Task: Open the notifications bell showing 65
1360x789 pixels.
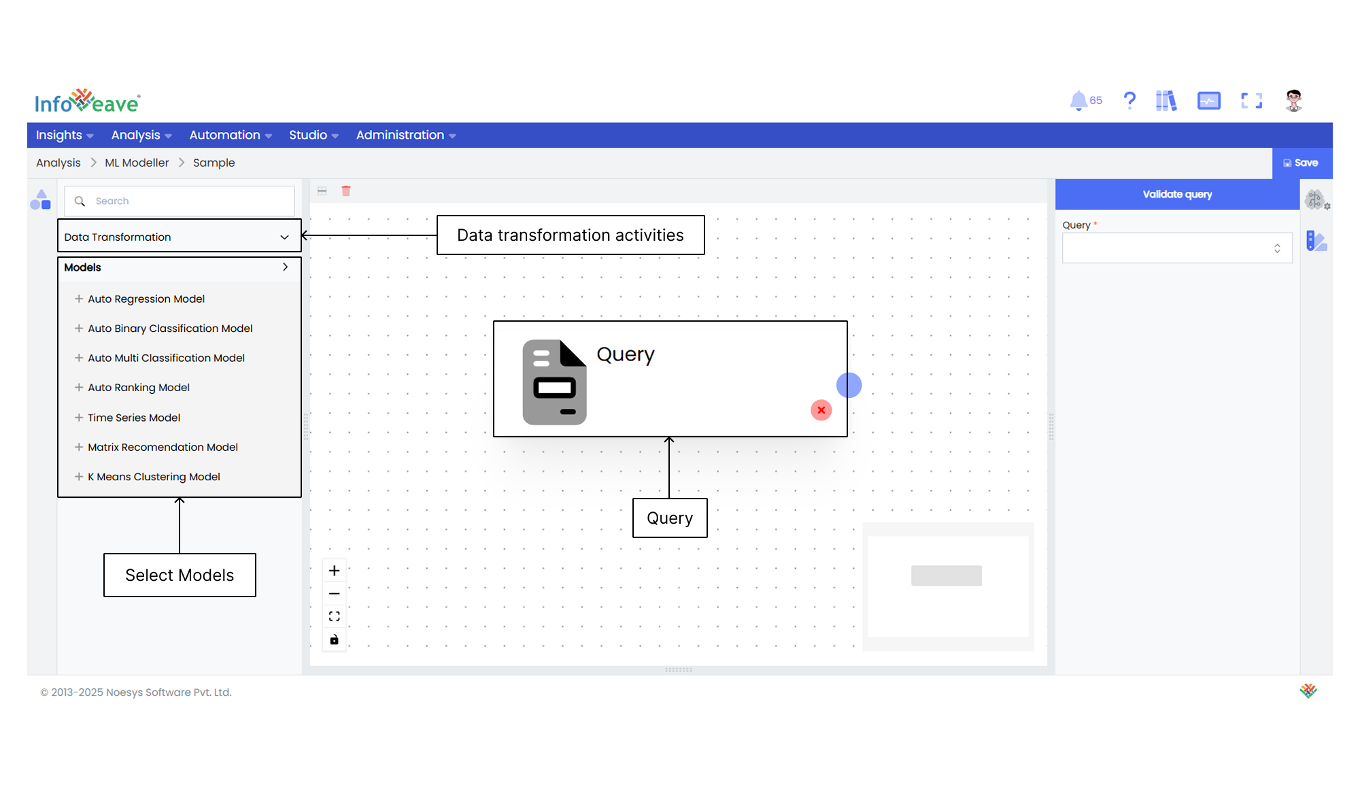Action: [1085, 101]
